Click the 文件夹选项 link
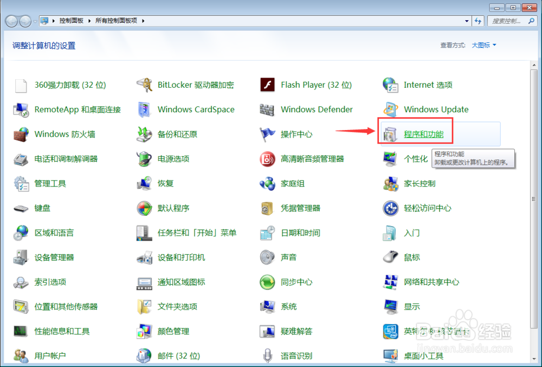The height and width of the screenshot is (367, 542). pyautogui.click(x=177, y=307)
